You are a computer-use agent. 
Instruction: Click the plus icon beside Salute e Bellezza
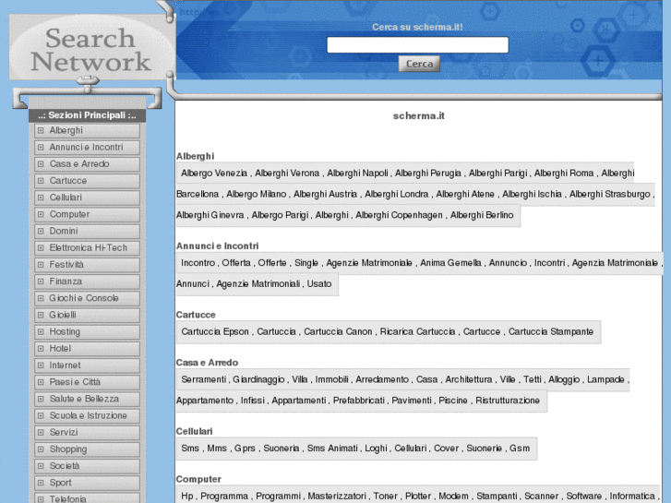[41, 399]
